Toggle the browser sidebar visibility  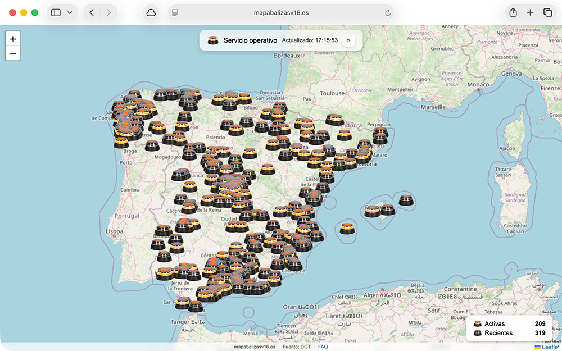point(55,12)
